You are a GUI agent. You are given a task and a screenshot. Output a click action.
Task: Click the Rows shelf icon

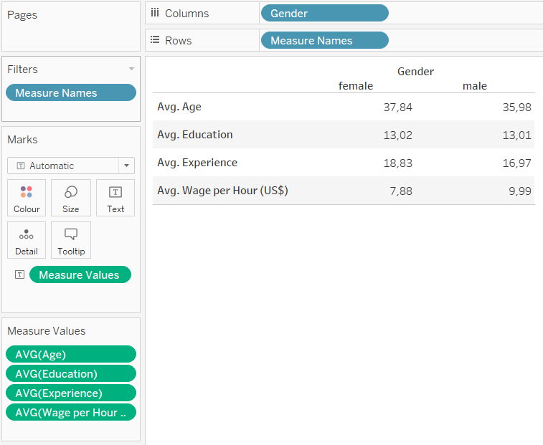[155, 40]
